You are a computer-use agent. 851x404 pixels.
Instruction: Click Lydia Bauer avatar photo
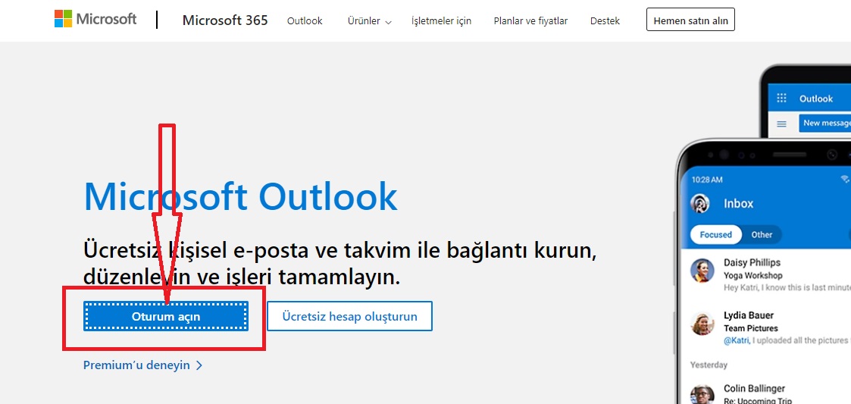[x=702, y=324]
